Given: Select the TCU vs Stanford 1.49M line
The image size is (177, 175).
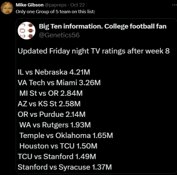Looking at the screenshot, I should pos(57,157).
